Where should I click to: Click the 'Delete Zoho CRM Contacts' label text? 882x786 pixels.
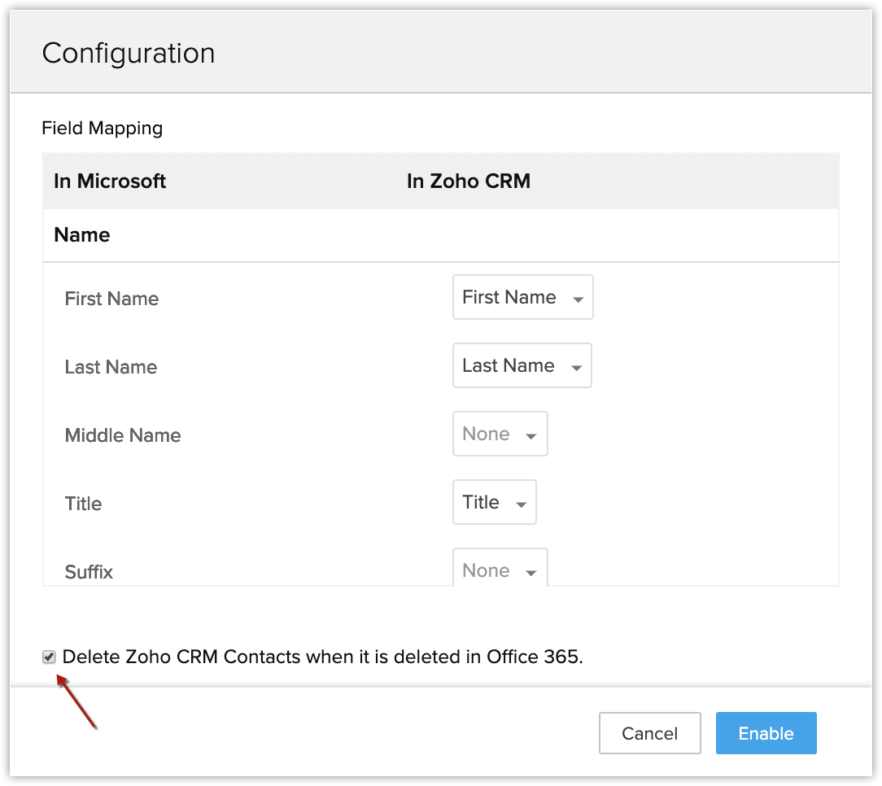[x=322, y=657]
